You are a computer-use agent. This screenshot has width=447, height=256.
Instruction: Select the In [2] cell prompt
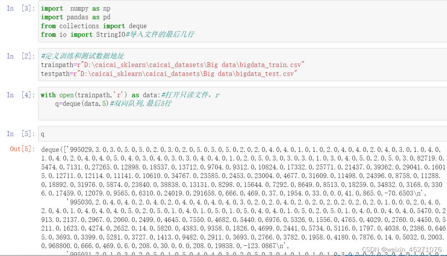(21, 56)
